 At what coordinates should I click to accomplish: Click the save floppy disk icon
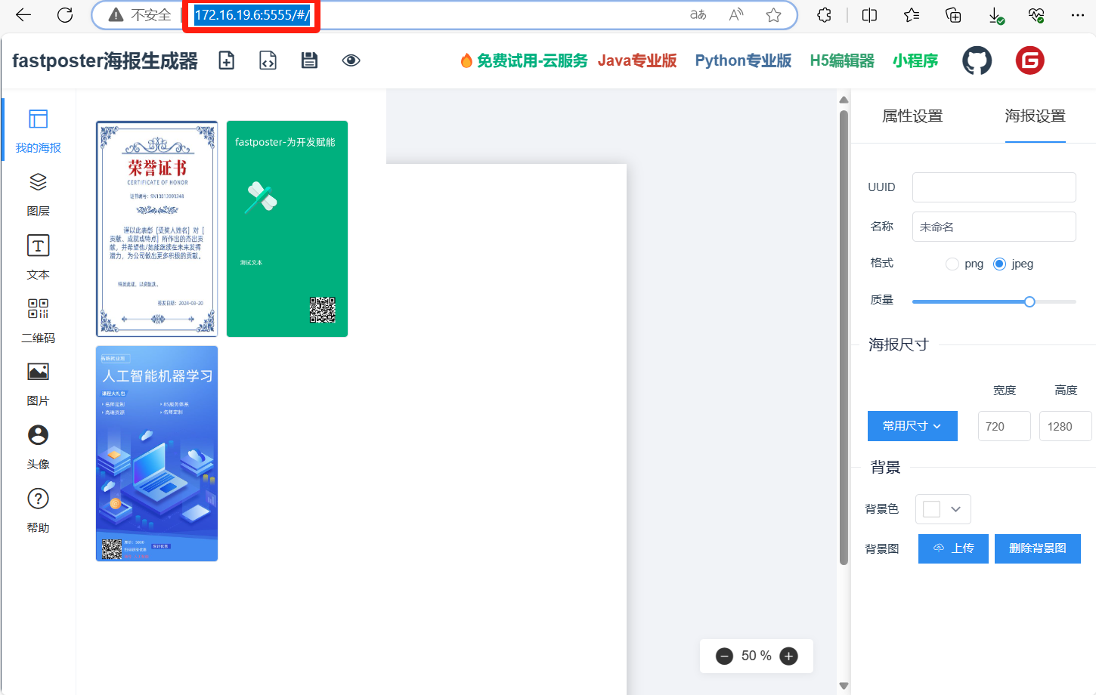point(309,60)
